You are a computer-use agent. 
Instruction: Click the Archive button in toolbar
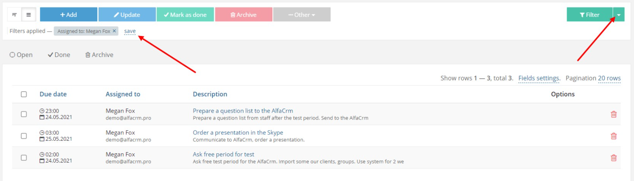tap(243, 15)
